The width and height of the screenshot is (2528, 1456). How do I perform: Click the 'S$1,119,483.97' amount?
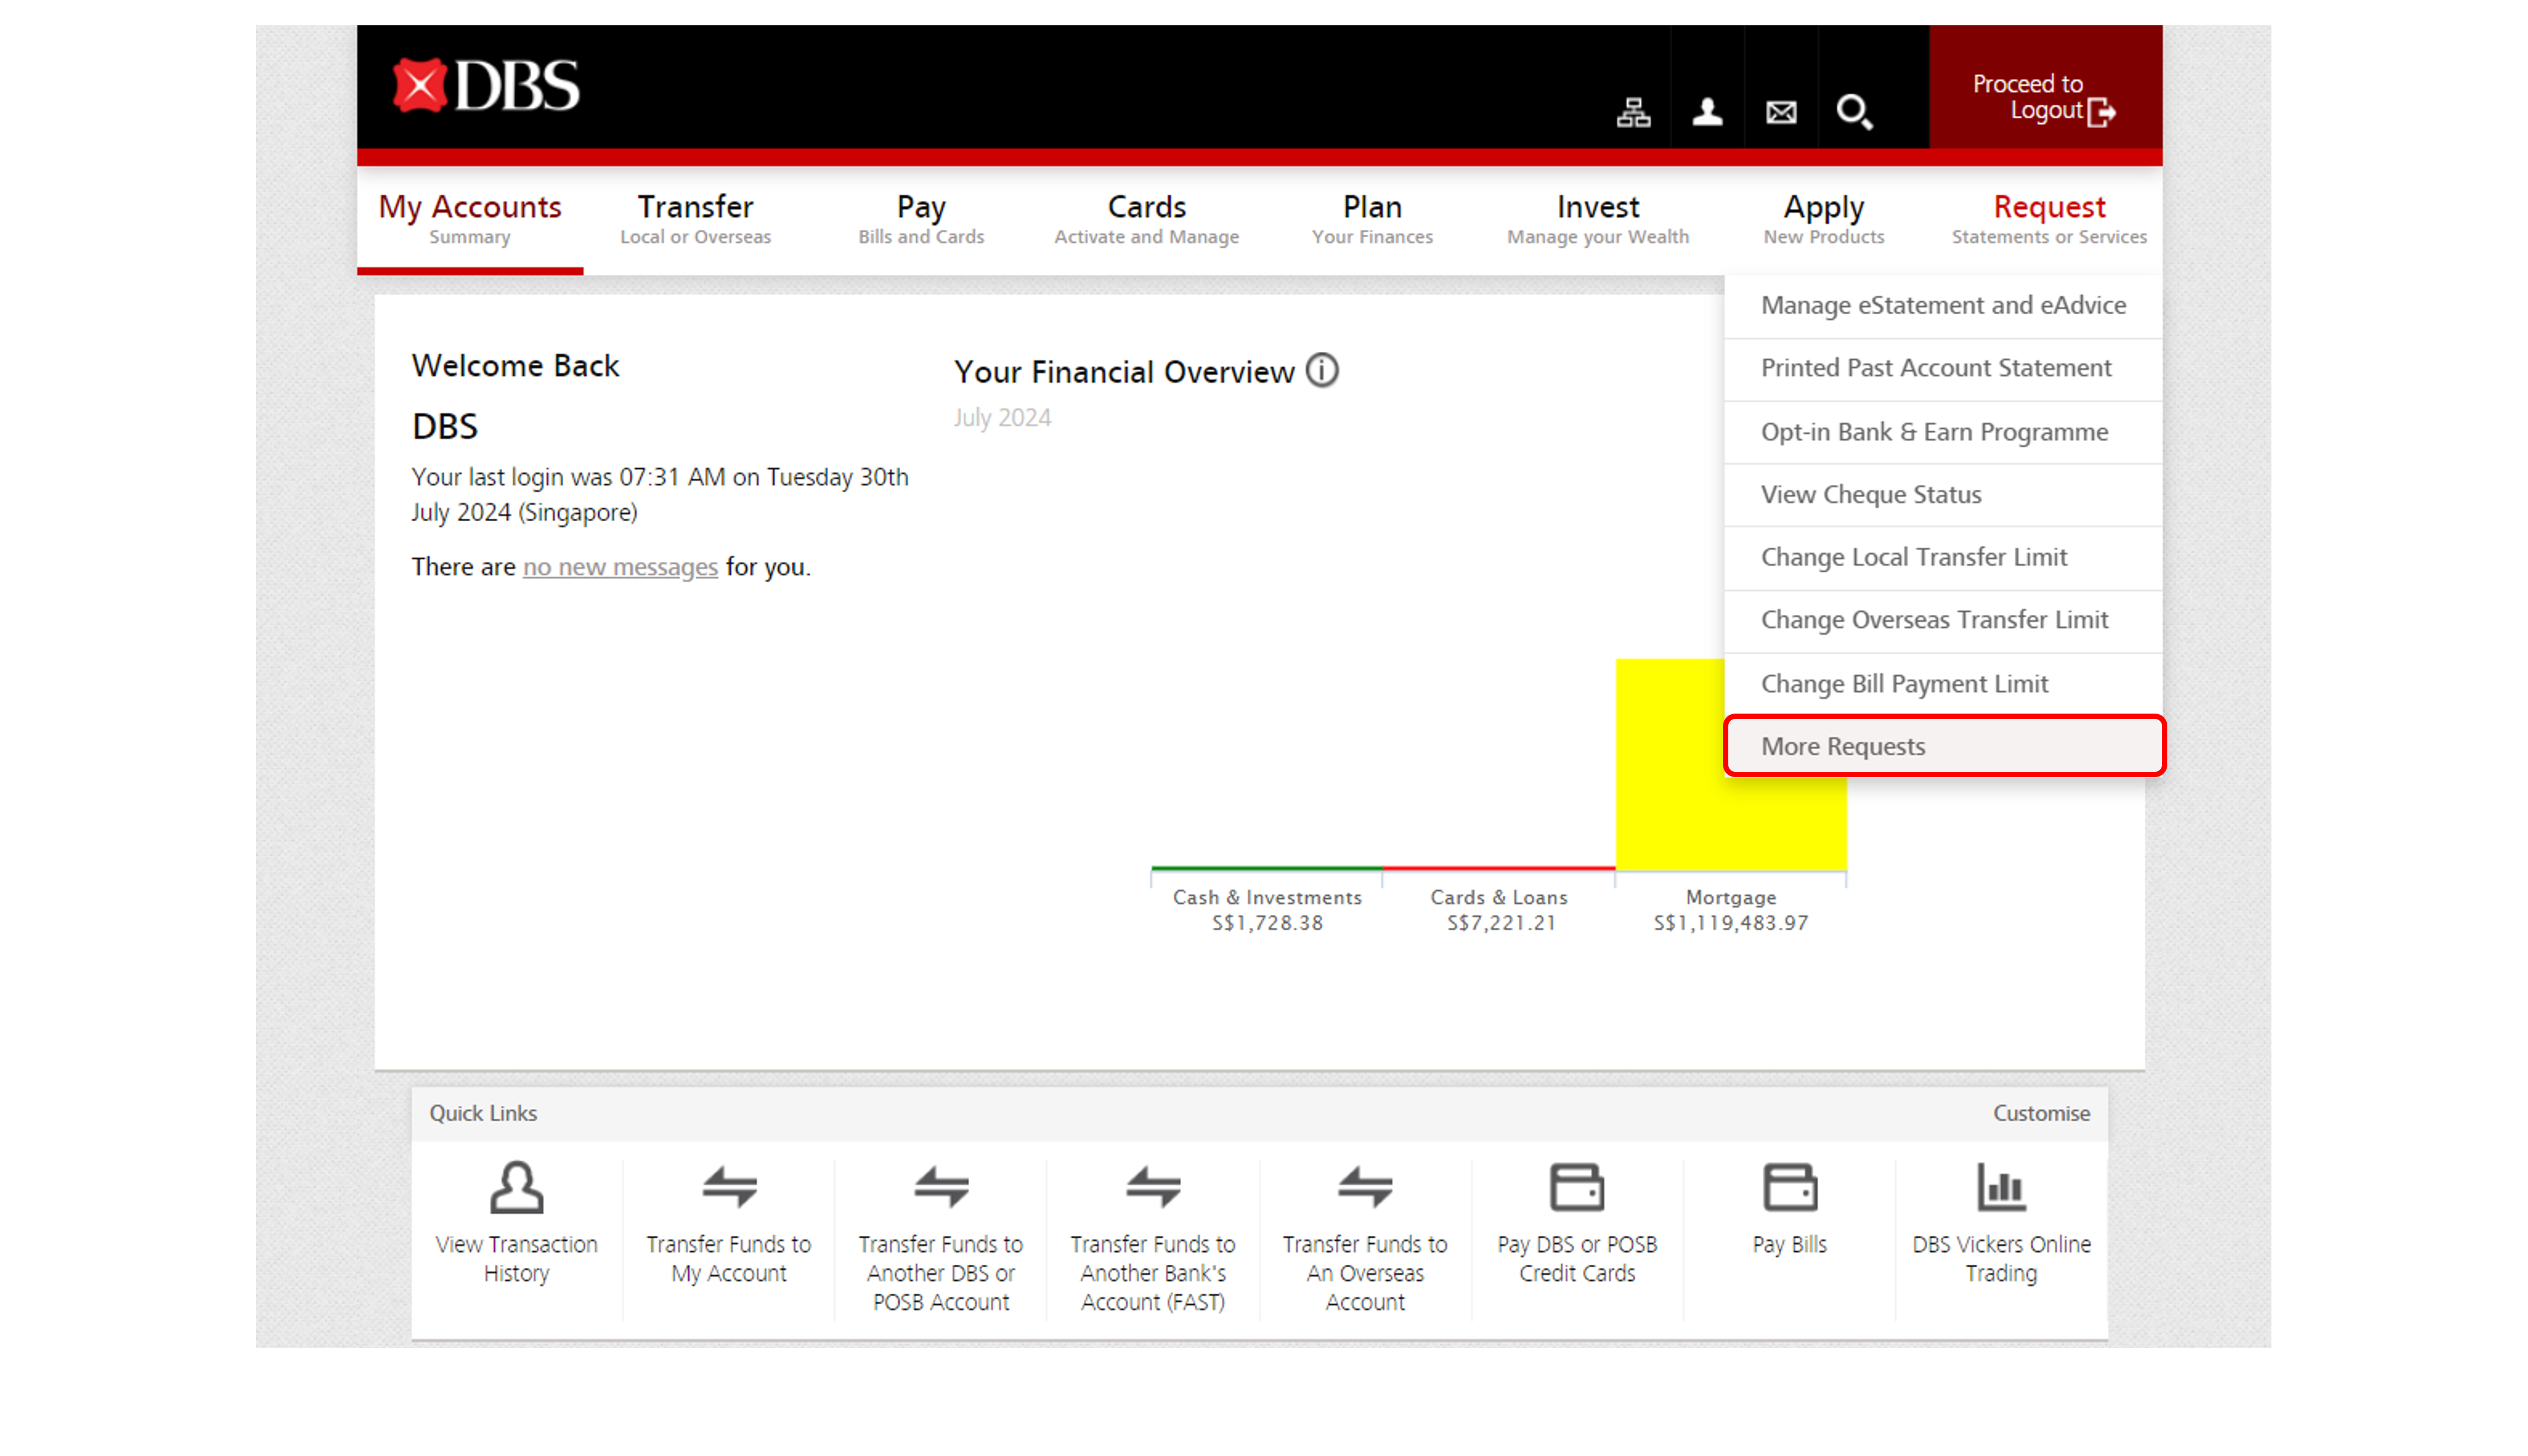pyautogui.click(x=1731, y=923)
